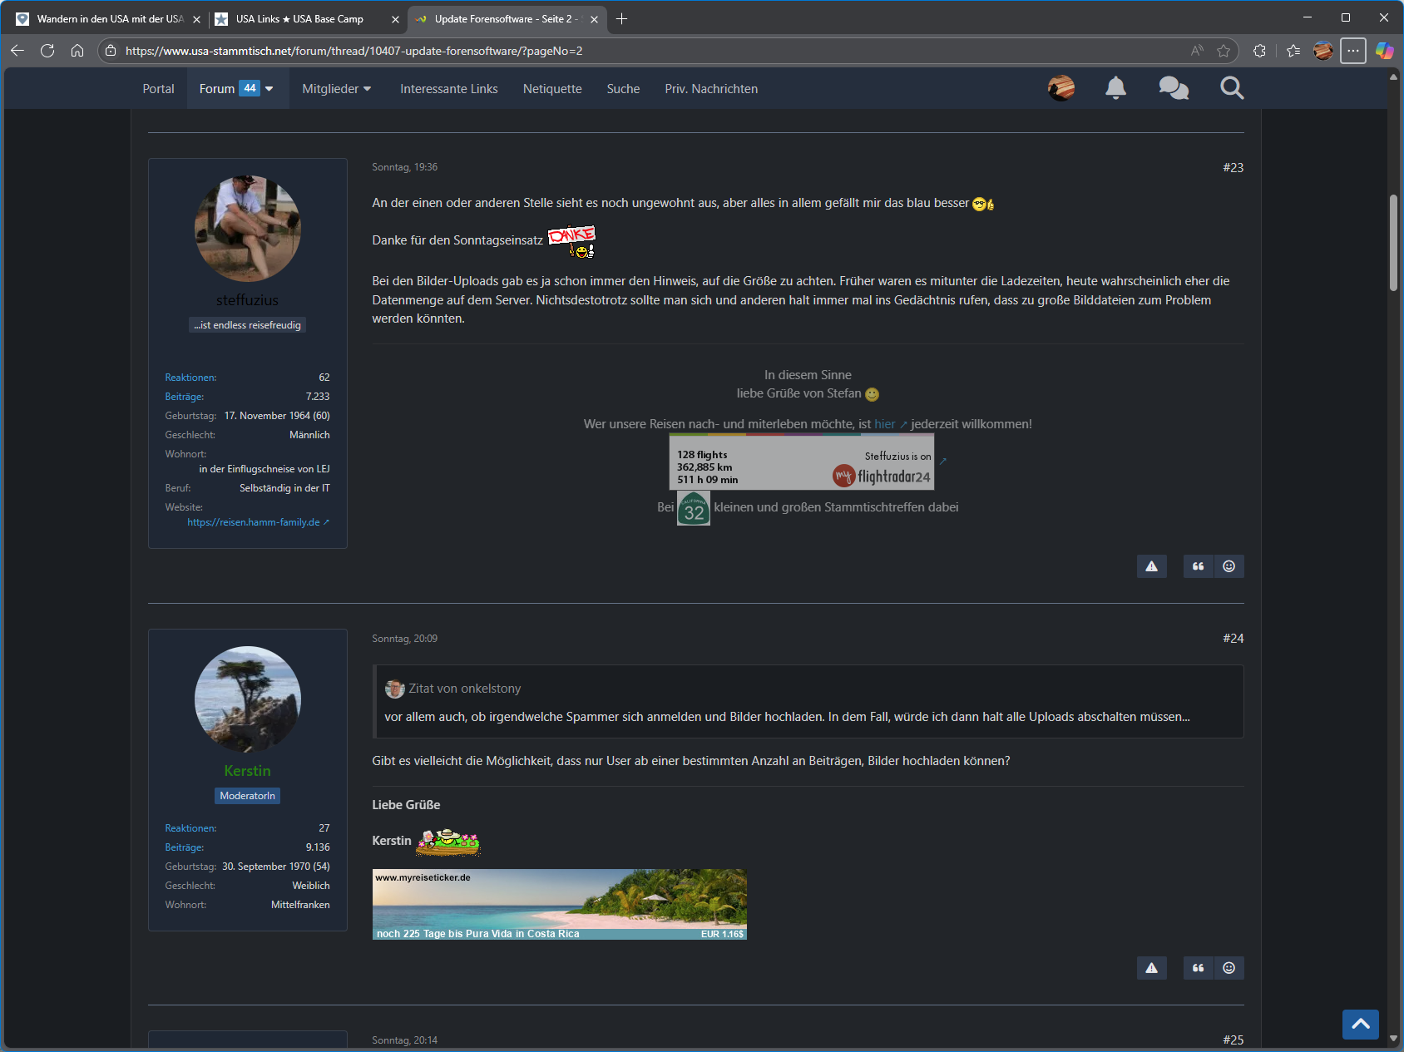This screenshot has height=1052, width=1404.
Task: React to post #24 with smiley icon
Action: tap(1228, 968)
